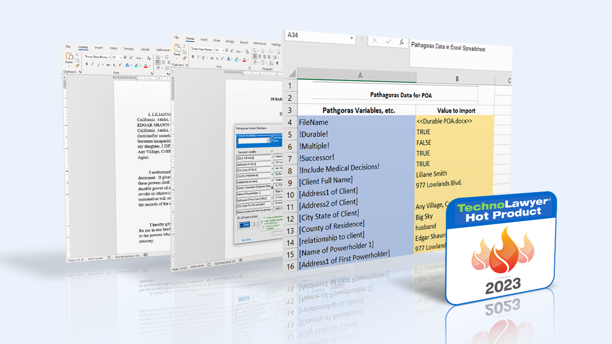Expand the Input Form Masks dropdown
612x344 pixels.
click(x=268, y=140)
